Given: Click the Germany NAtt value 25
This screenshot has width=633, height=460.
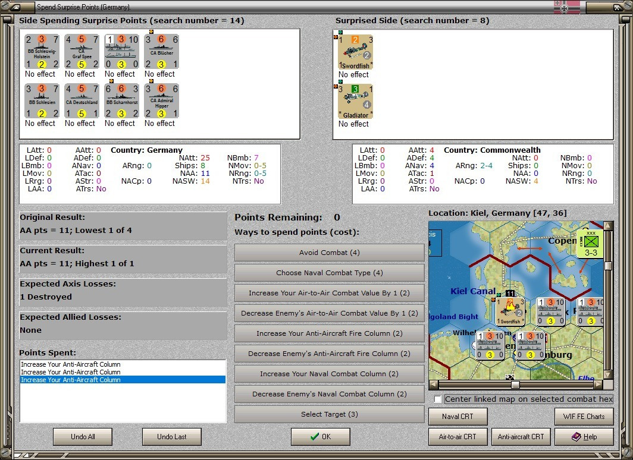Looking at the screenshot, I should pyautogui.click(x=205, y=157).
